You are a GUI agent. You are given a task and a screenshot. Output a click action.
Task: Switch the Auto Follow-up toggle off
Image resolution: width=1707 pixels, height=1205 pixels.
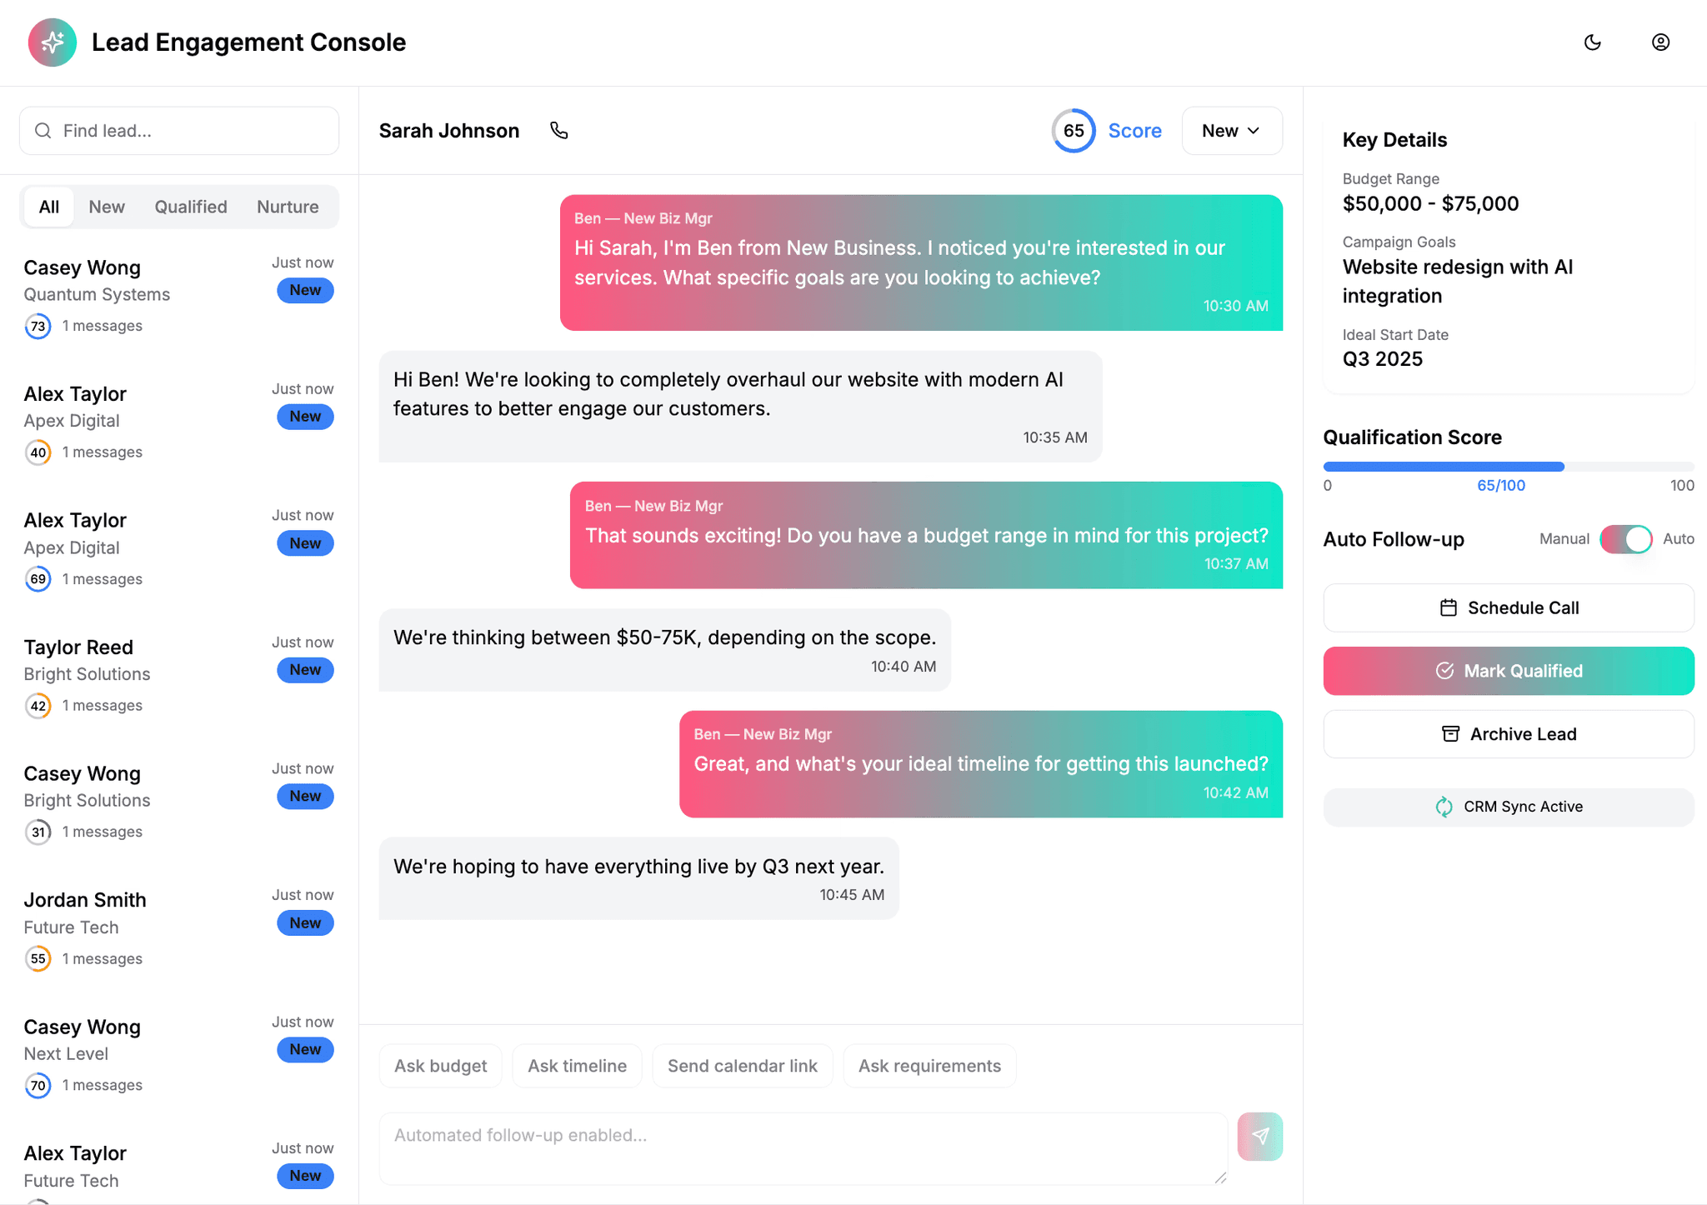1625,539
